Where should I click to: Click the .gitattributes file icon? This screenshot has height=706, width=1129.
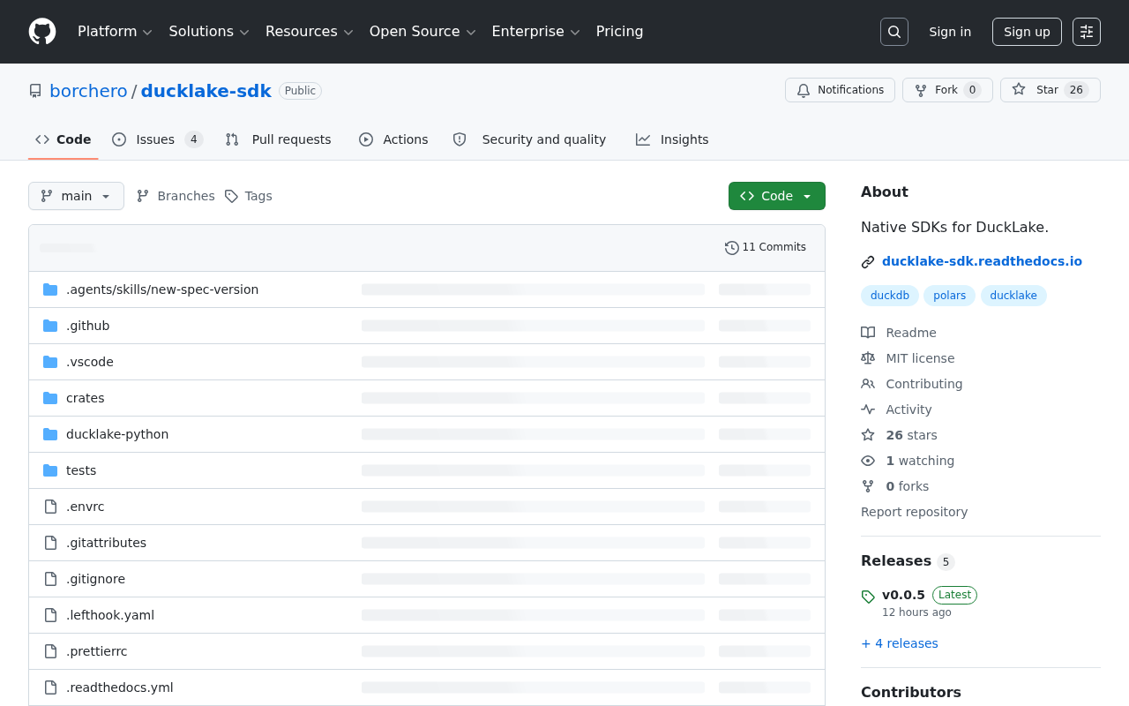tap(50, 543)
